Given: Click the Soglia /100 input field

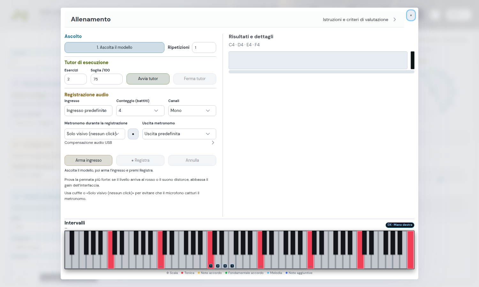Looking at the screenshot, I should tap(107, 79).
